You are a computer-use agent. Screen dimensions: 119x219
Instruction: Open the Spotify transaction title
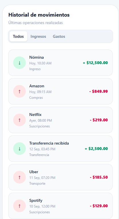[x=36, y=201]
